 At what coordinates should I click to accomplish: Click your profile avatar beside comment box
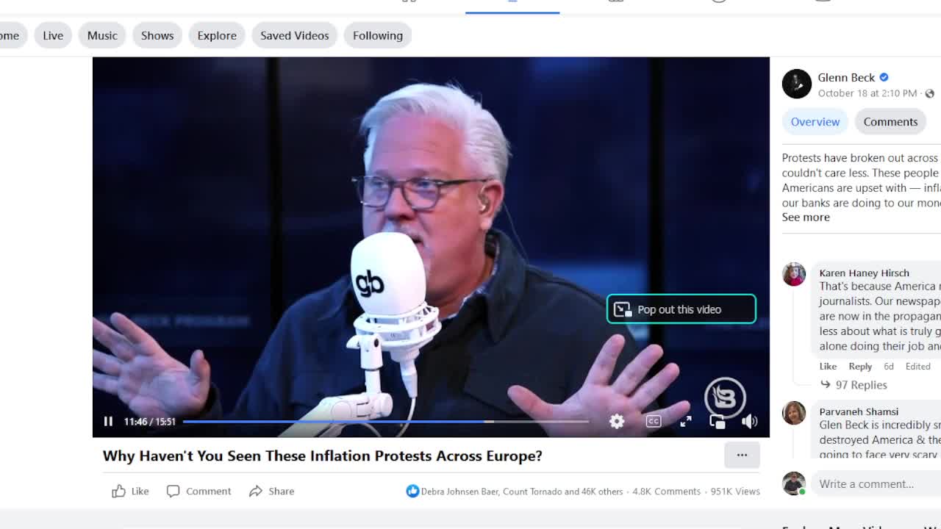[794, 483]
